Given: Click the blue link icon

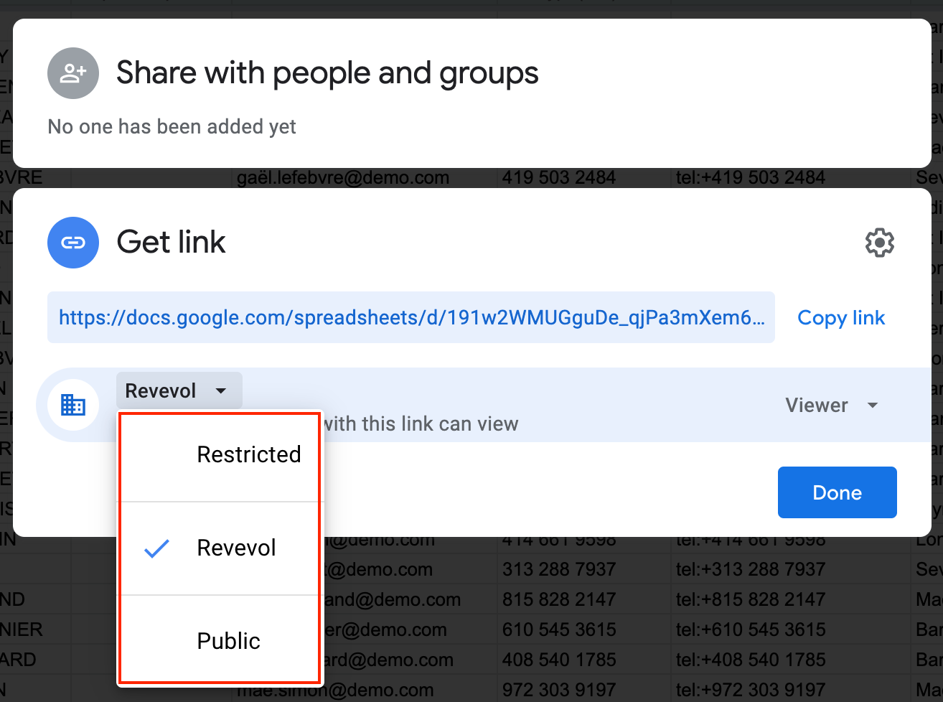Looking at the screenshot, I should [73, 243].
